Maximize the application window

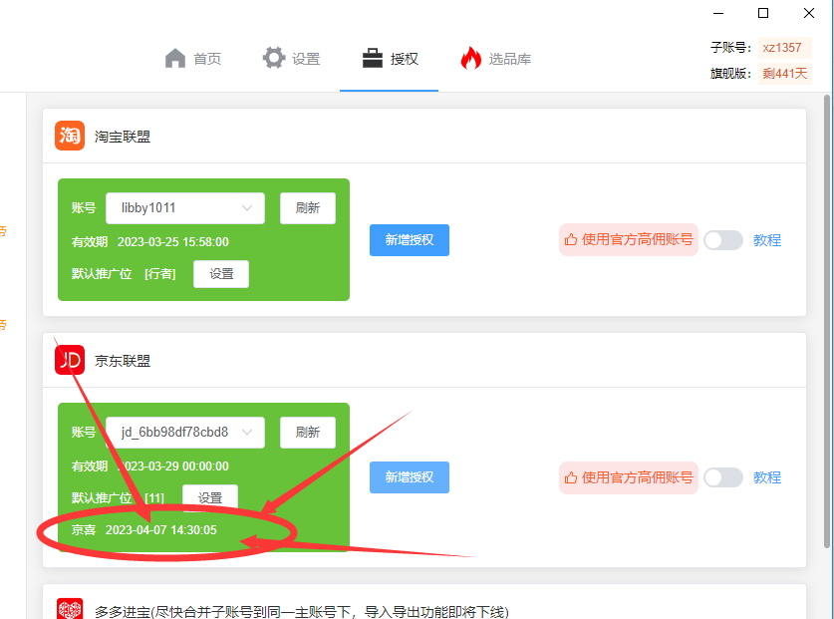pyautogui.click(x=763, y=13)
